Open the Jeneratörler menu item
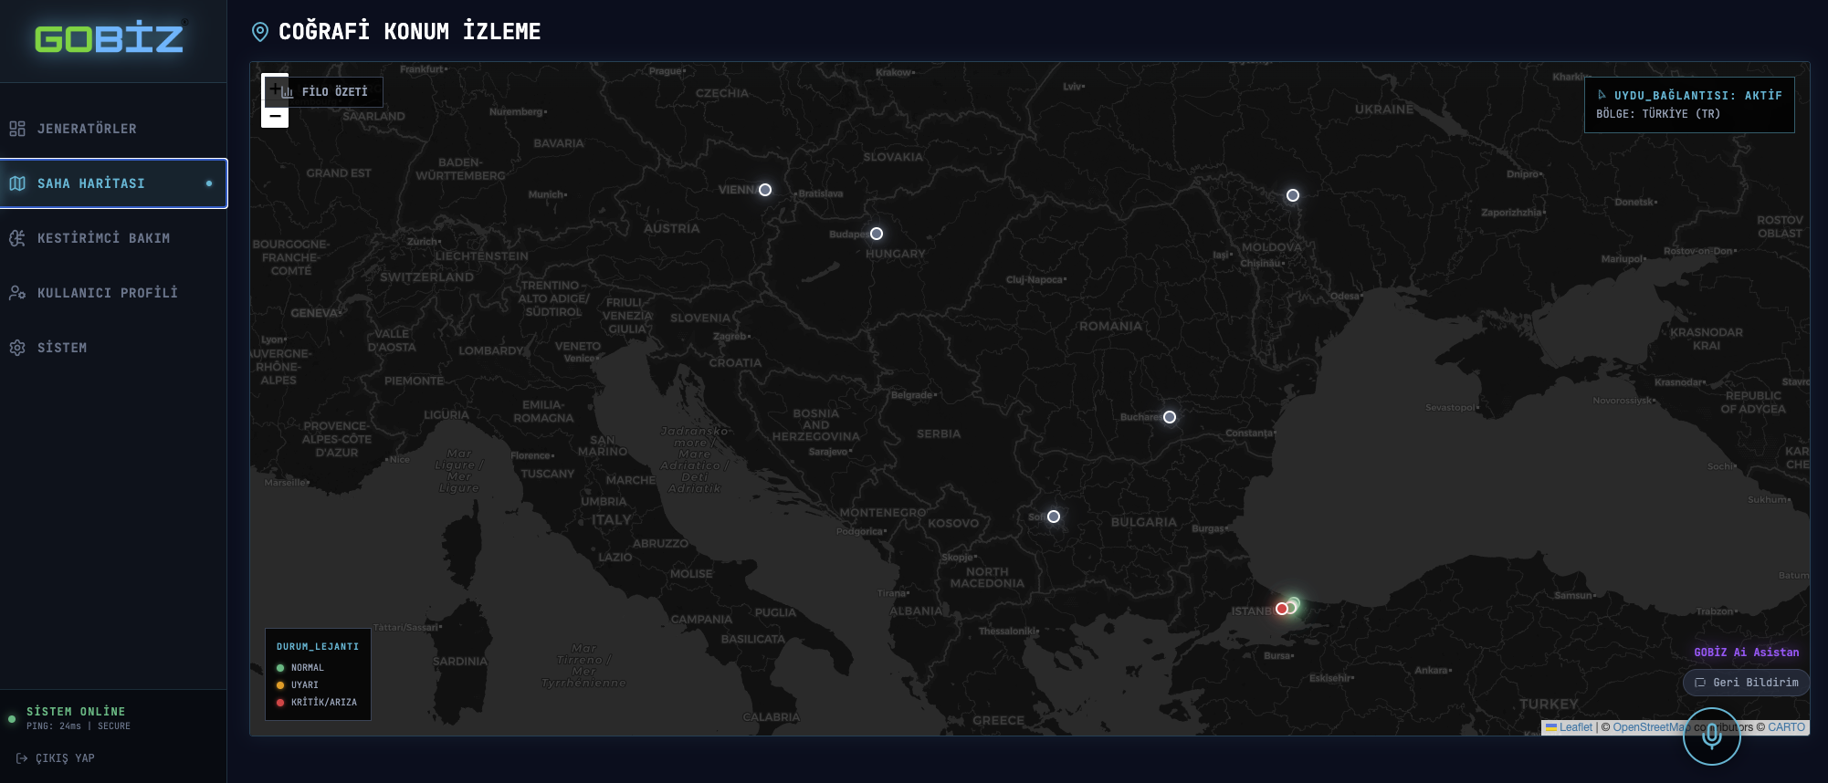This screenshot has width=1828, height=783. [87, 129]
